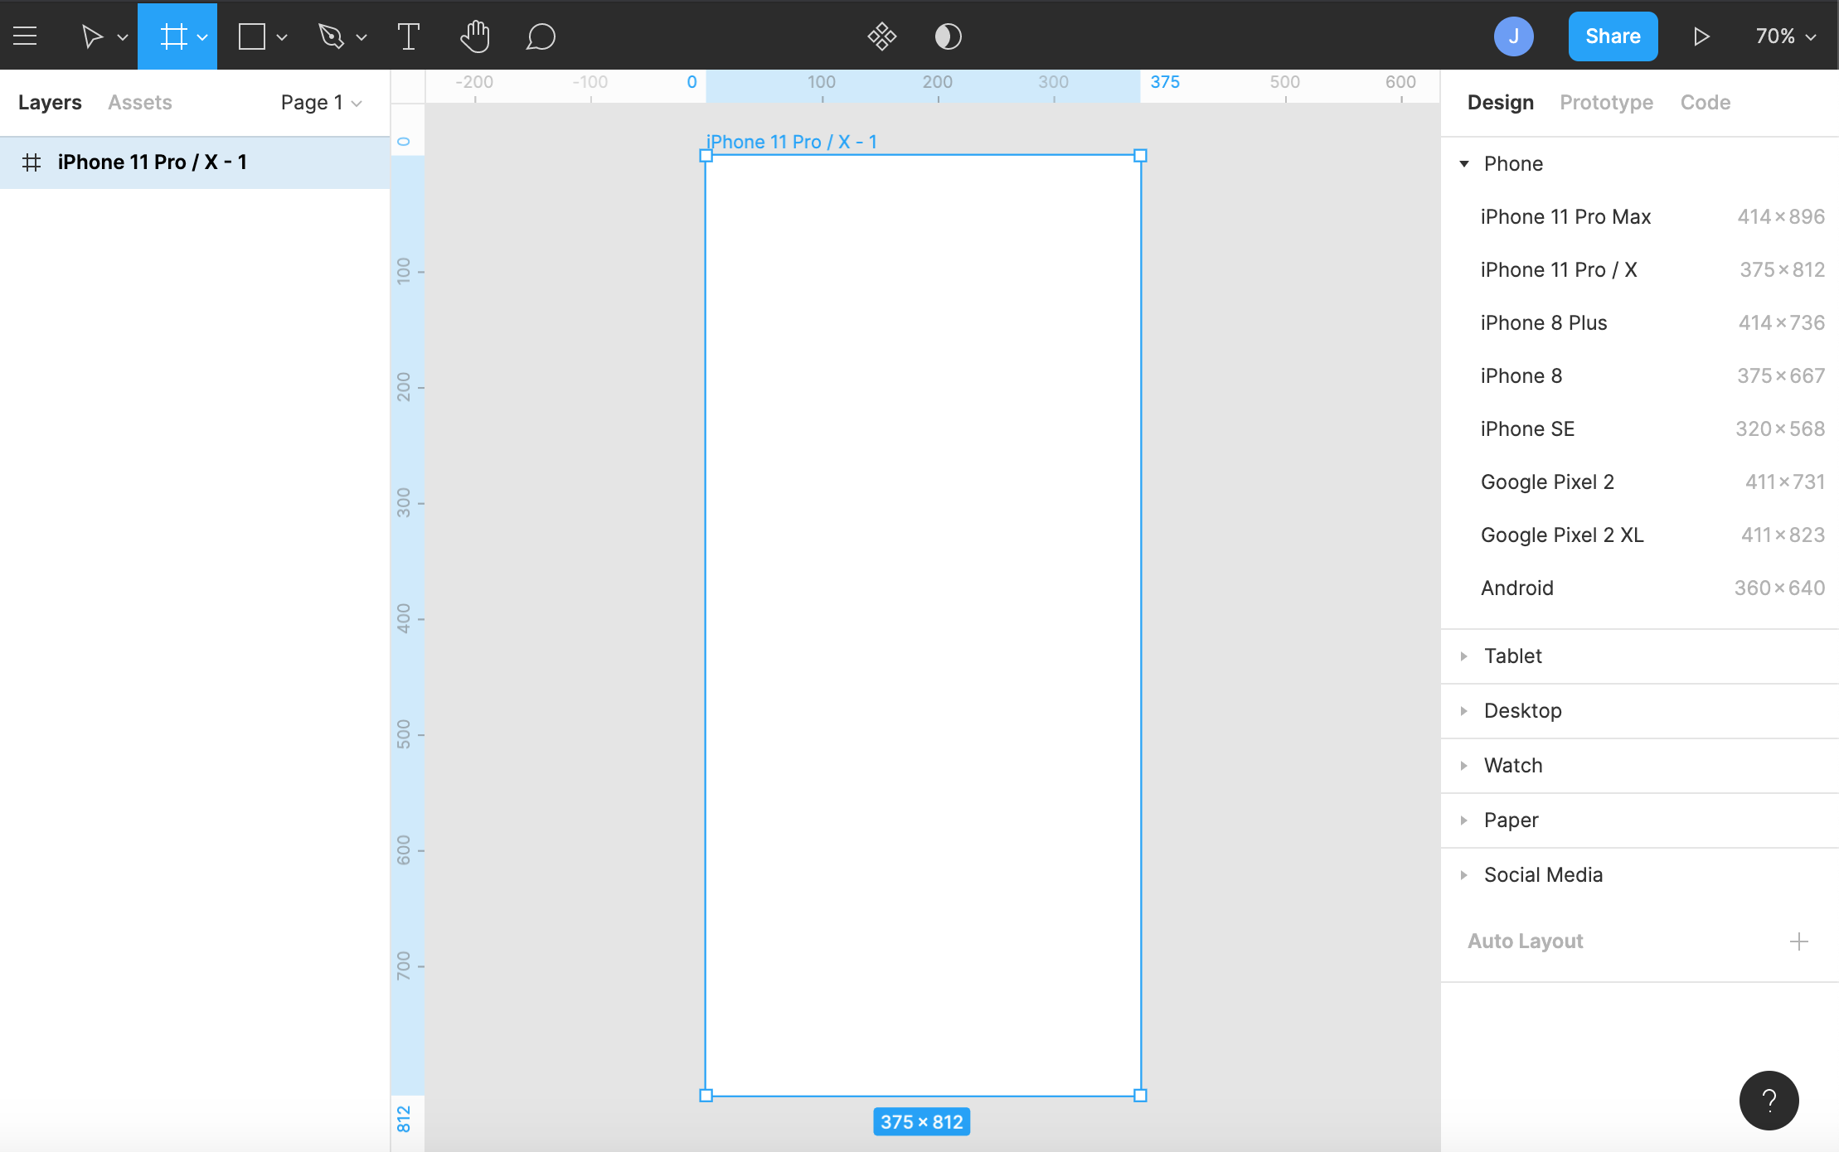Open the hamburger main menu
The height and width of the screenshot is (1152, 1839).
[x=25, y=36]
